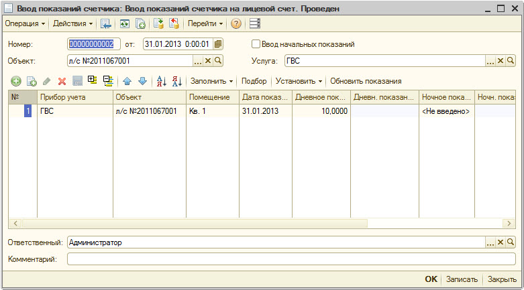Sort table rows ascending
The width and height of the screenshot is (524, 290).
[161, 81]
